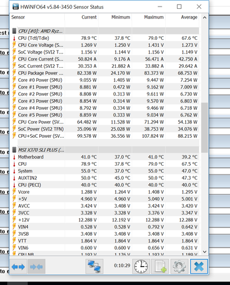This screenshot has height=285, width=230.
Task: Click bolt icon beside CPU Core Voltage
Action: click(x=14, y=45)
